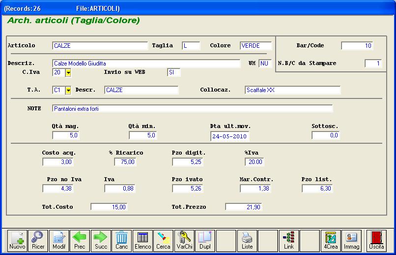
Task: Open the Immag image button
Action: [x=352, y=241]
